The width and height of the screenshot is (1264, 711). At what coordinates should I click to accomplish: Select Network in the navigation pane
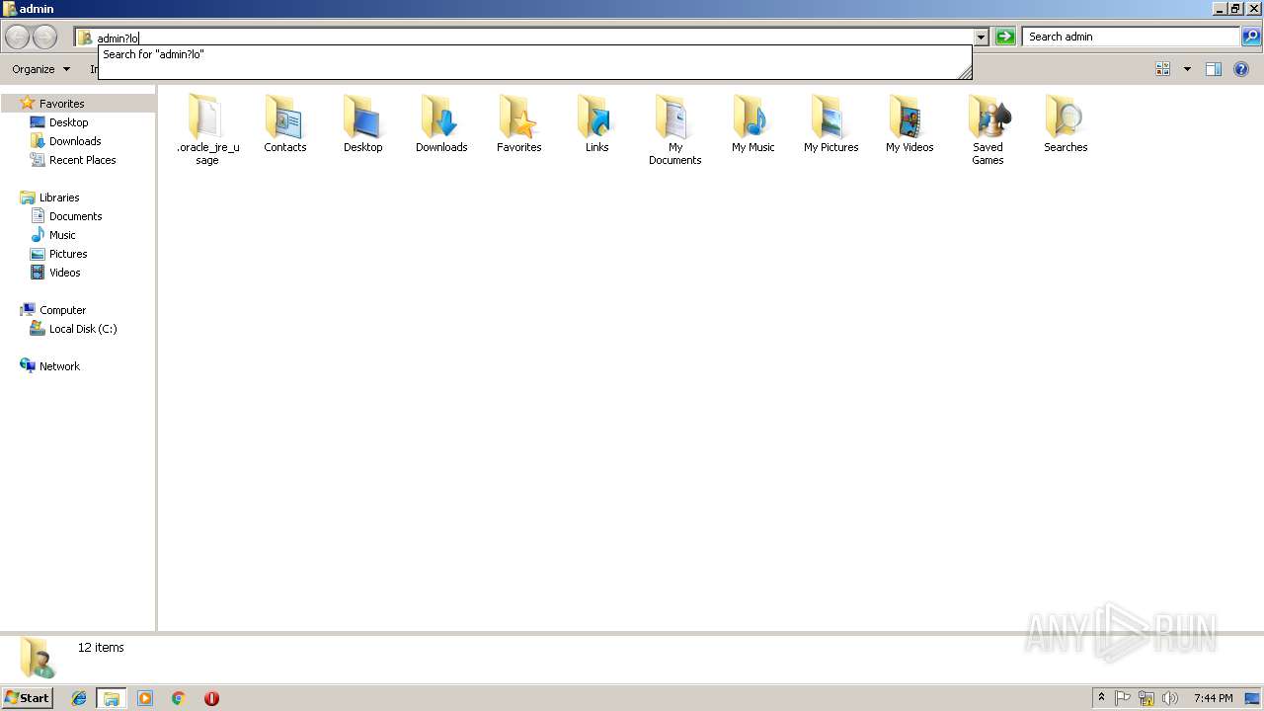pyautogui.click(x=59, y=366)
